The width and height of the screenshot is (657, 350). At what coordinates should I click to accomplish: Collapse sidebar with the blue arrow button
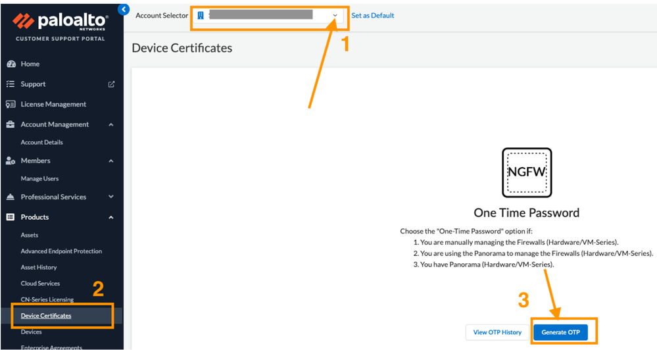tap(124, 9)
